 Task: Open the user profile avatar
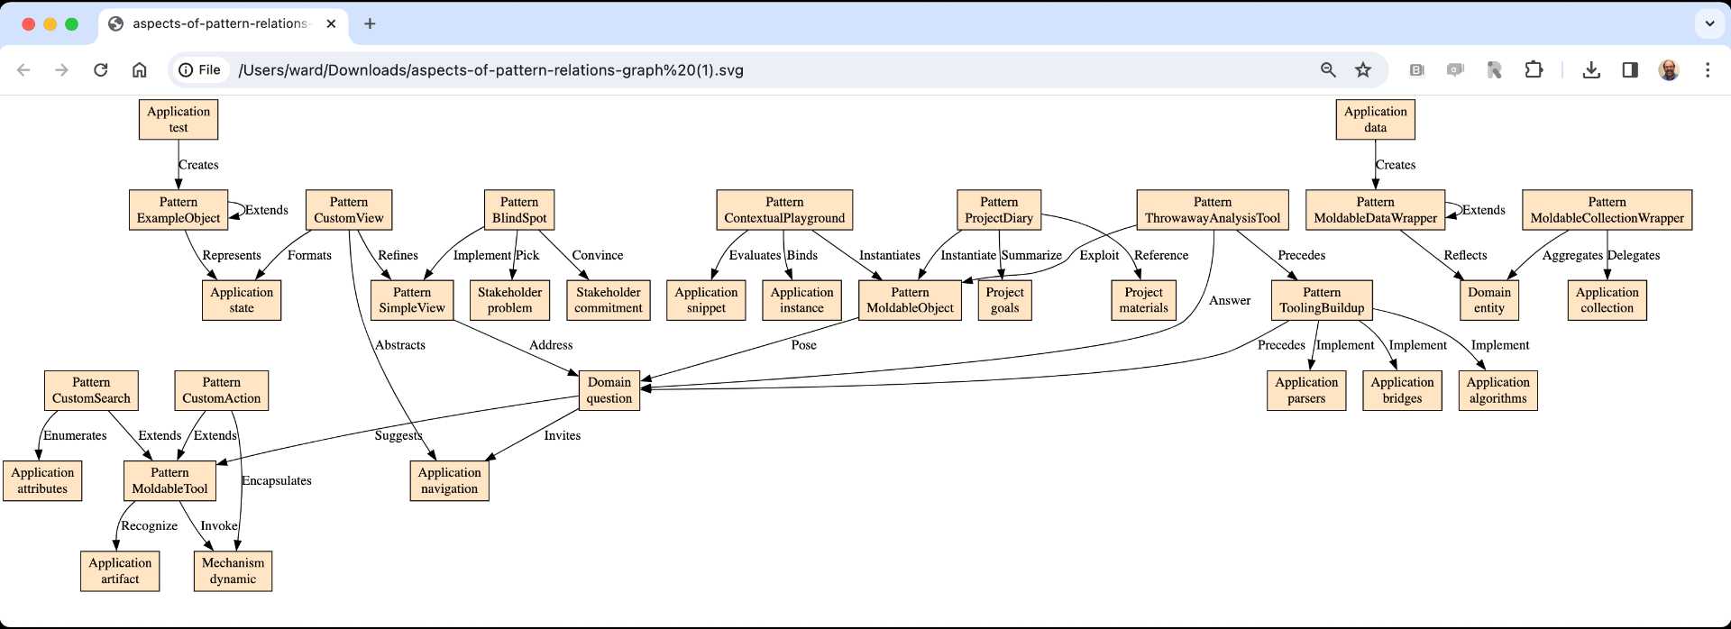[1669, 69]
